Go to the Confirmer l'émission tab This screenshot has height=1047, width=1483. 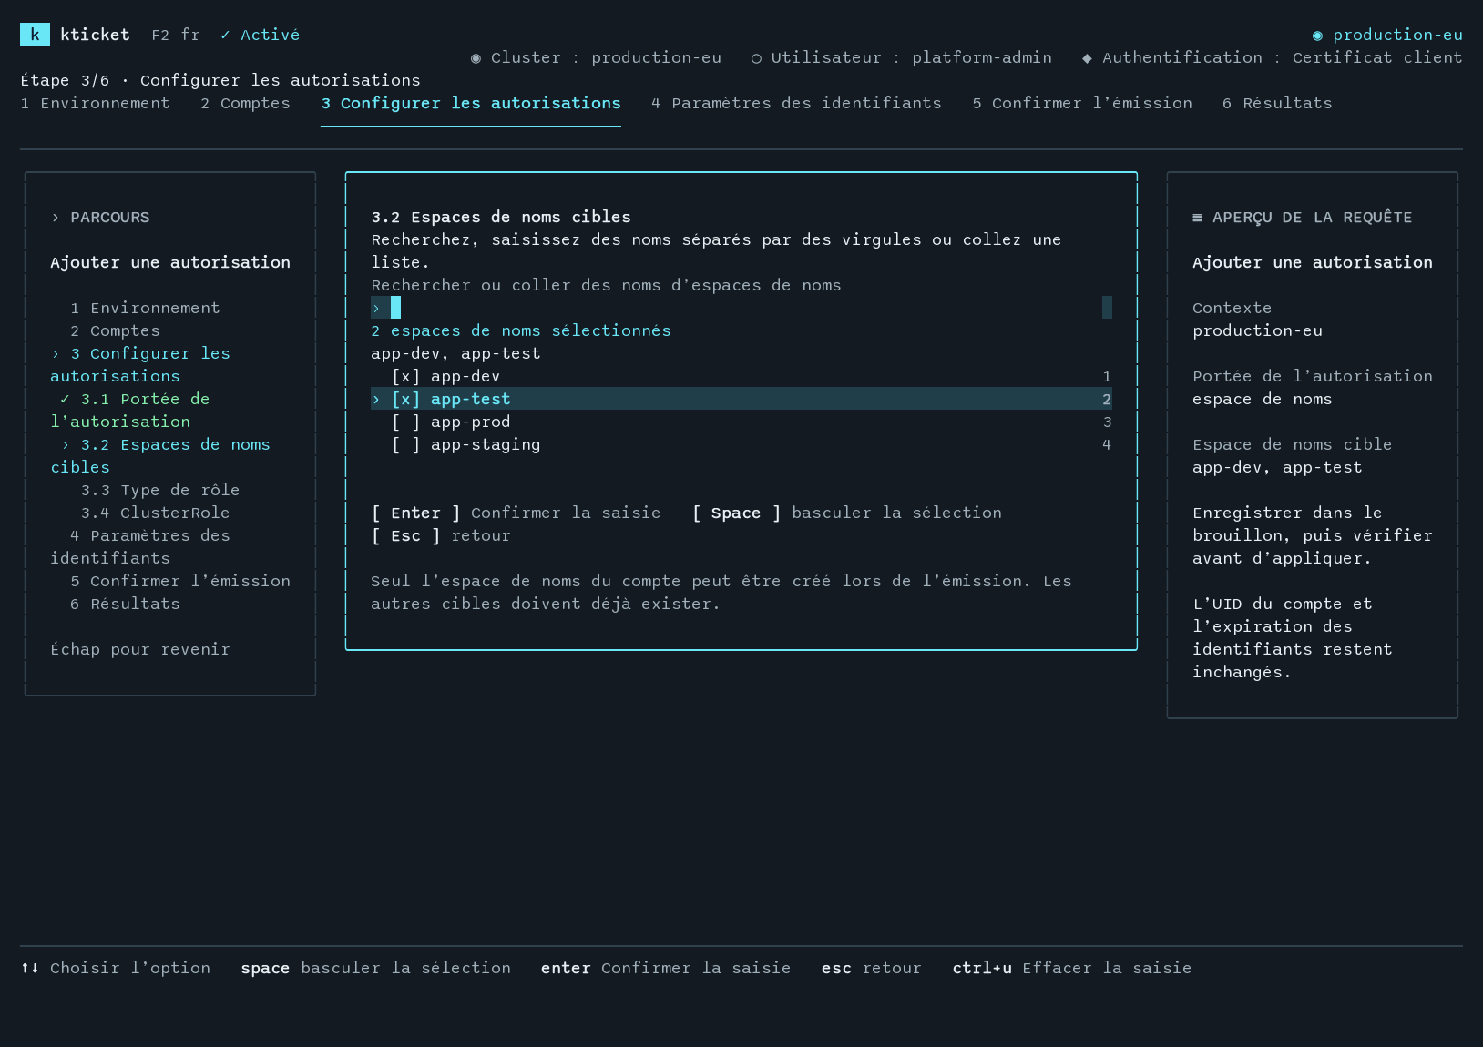coord(1081,104)
